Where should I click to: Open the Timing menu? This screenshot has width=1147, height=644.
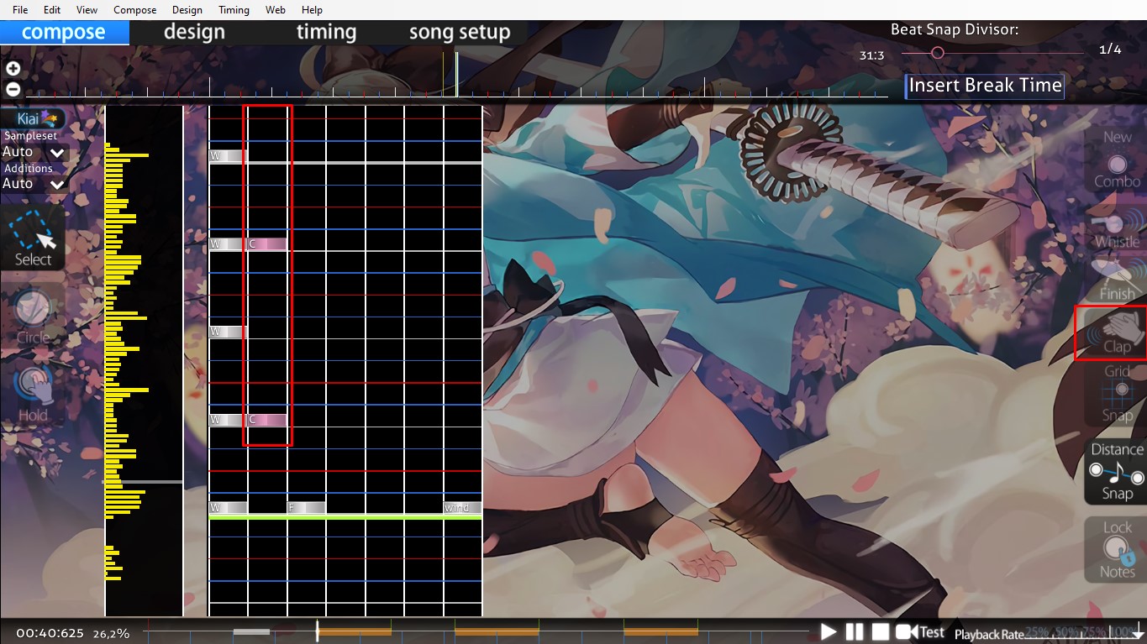point(234,10)
